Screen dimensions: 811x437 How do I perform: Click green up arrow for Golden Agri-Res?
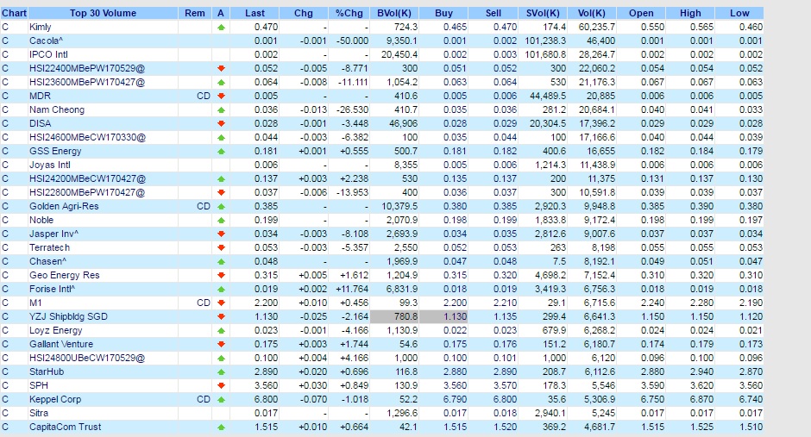(221, 207)
